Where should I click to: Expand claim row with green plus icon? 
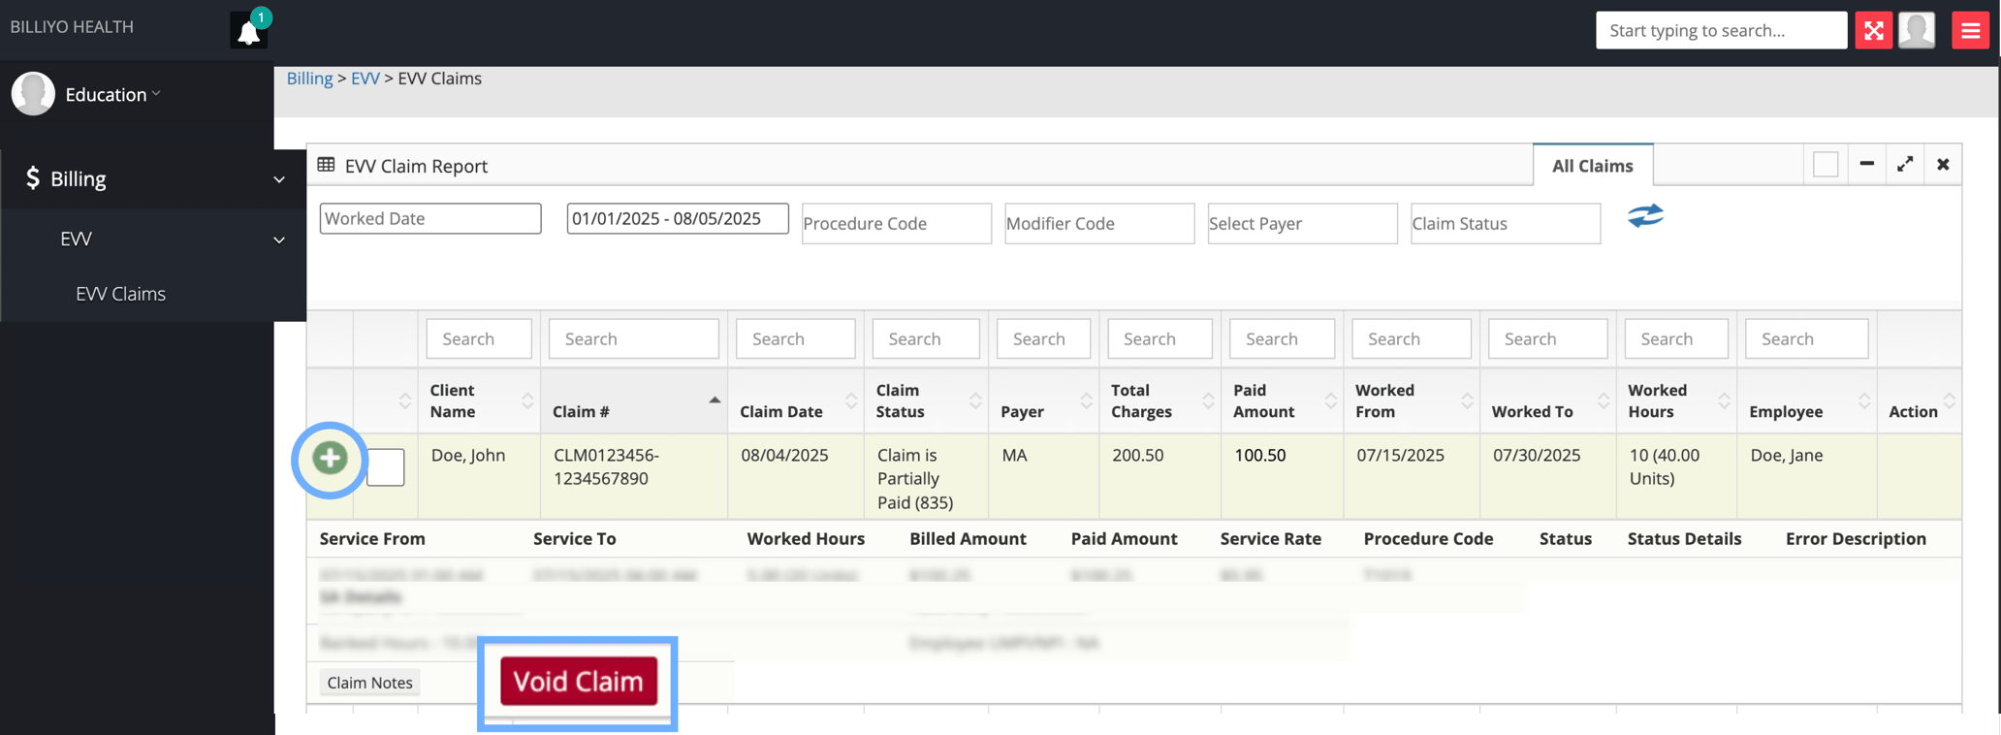[330, 458]
